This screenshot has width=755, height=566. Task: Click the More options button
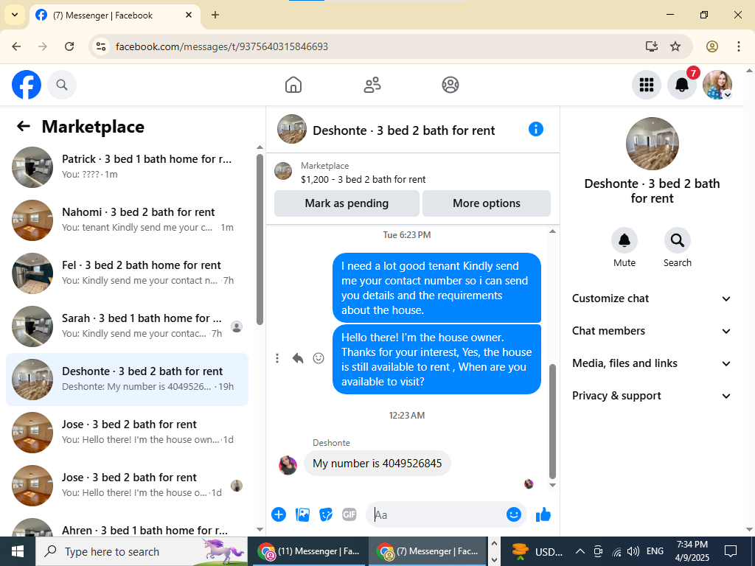click(487, 203)
